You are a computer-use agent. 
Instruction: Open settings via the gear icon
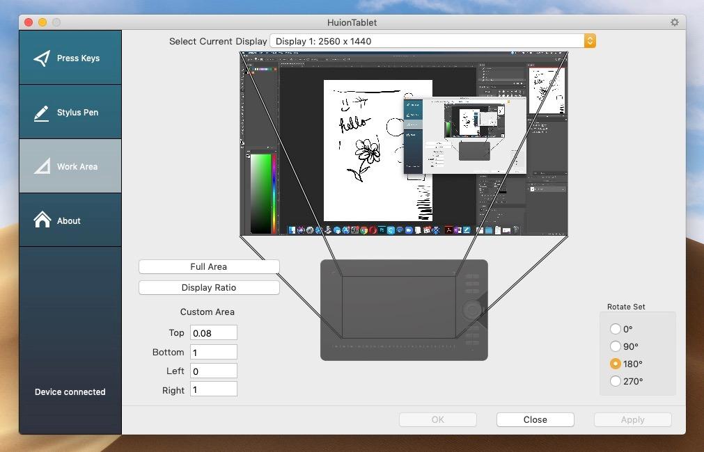[674, 22]
